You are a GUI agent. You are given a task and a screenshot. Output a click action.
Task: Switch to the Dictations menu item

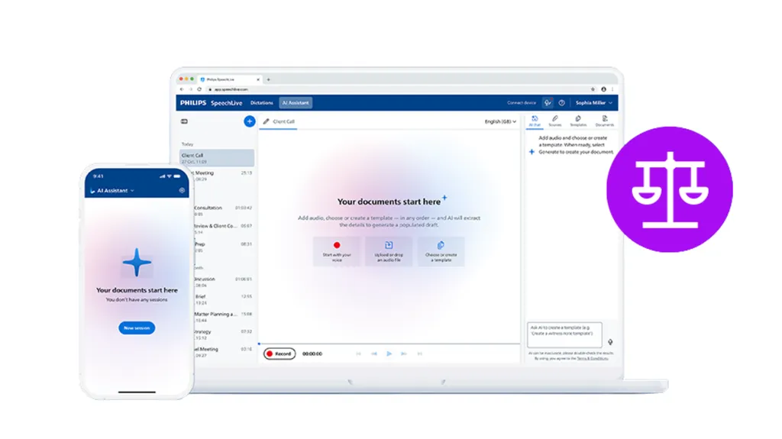(262, 103)
